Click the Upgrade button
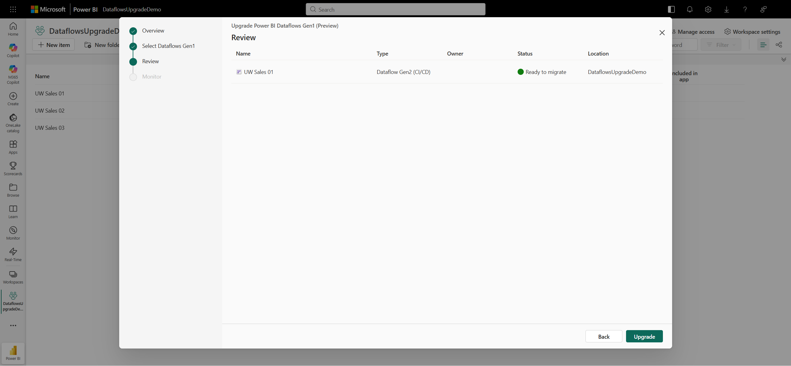This screenshot has height=366, width=791. [x=644, y=336]
